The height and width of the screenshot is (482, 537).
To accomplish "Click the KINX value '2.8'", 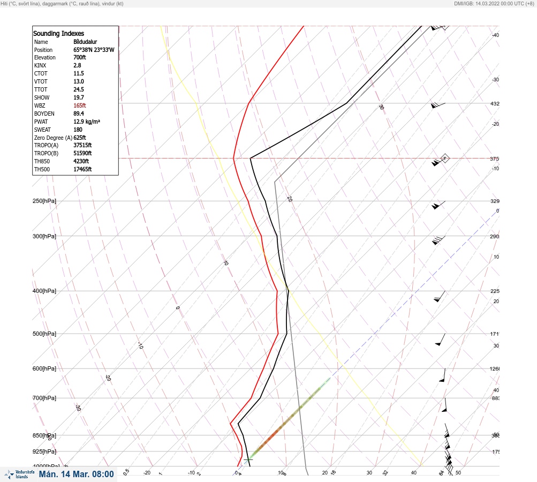I will [x=78, y=65].
